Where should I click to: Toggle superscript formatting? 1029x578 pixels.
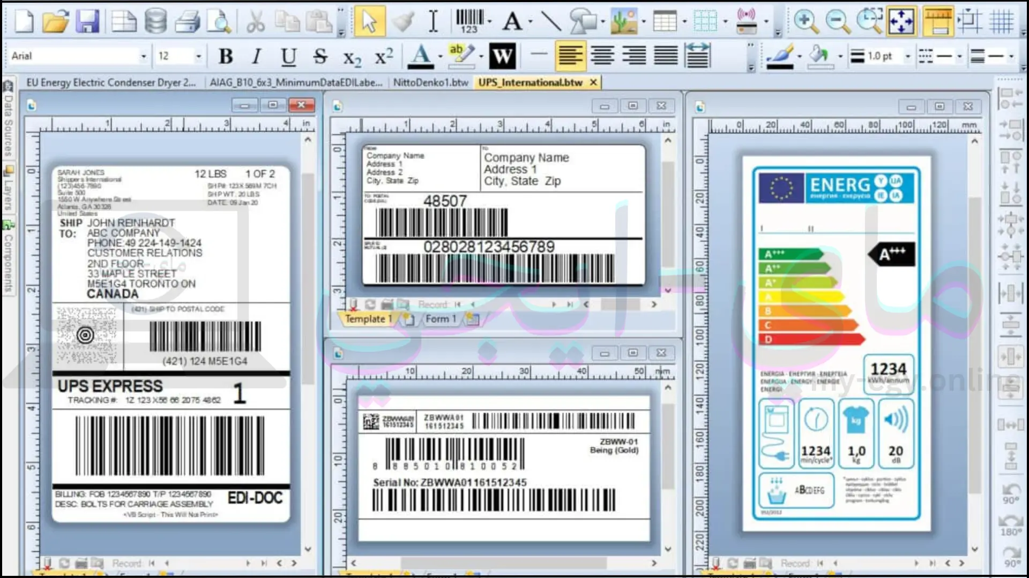384,56
